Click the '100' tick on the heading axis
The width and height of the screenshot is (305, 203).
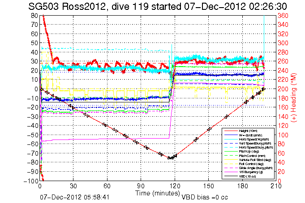[283, 135]
